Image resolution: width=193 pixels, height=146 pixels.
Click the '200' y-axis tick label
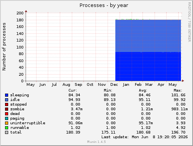coord(20,13)
